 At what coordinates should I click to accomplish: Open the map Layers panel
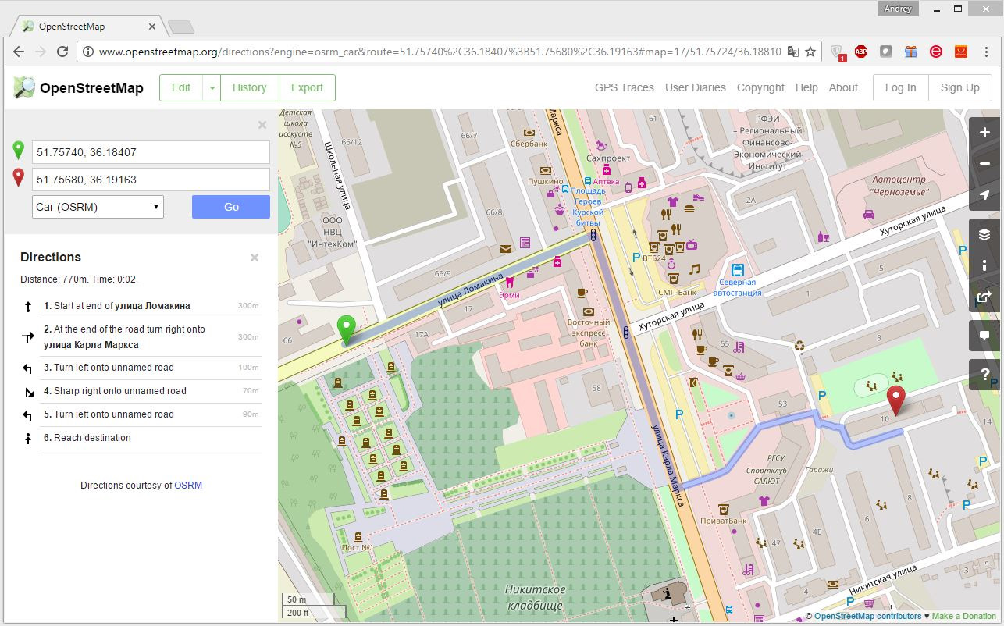[984, 234]
